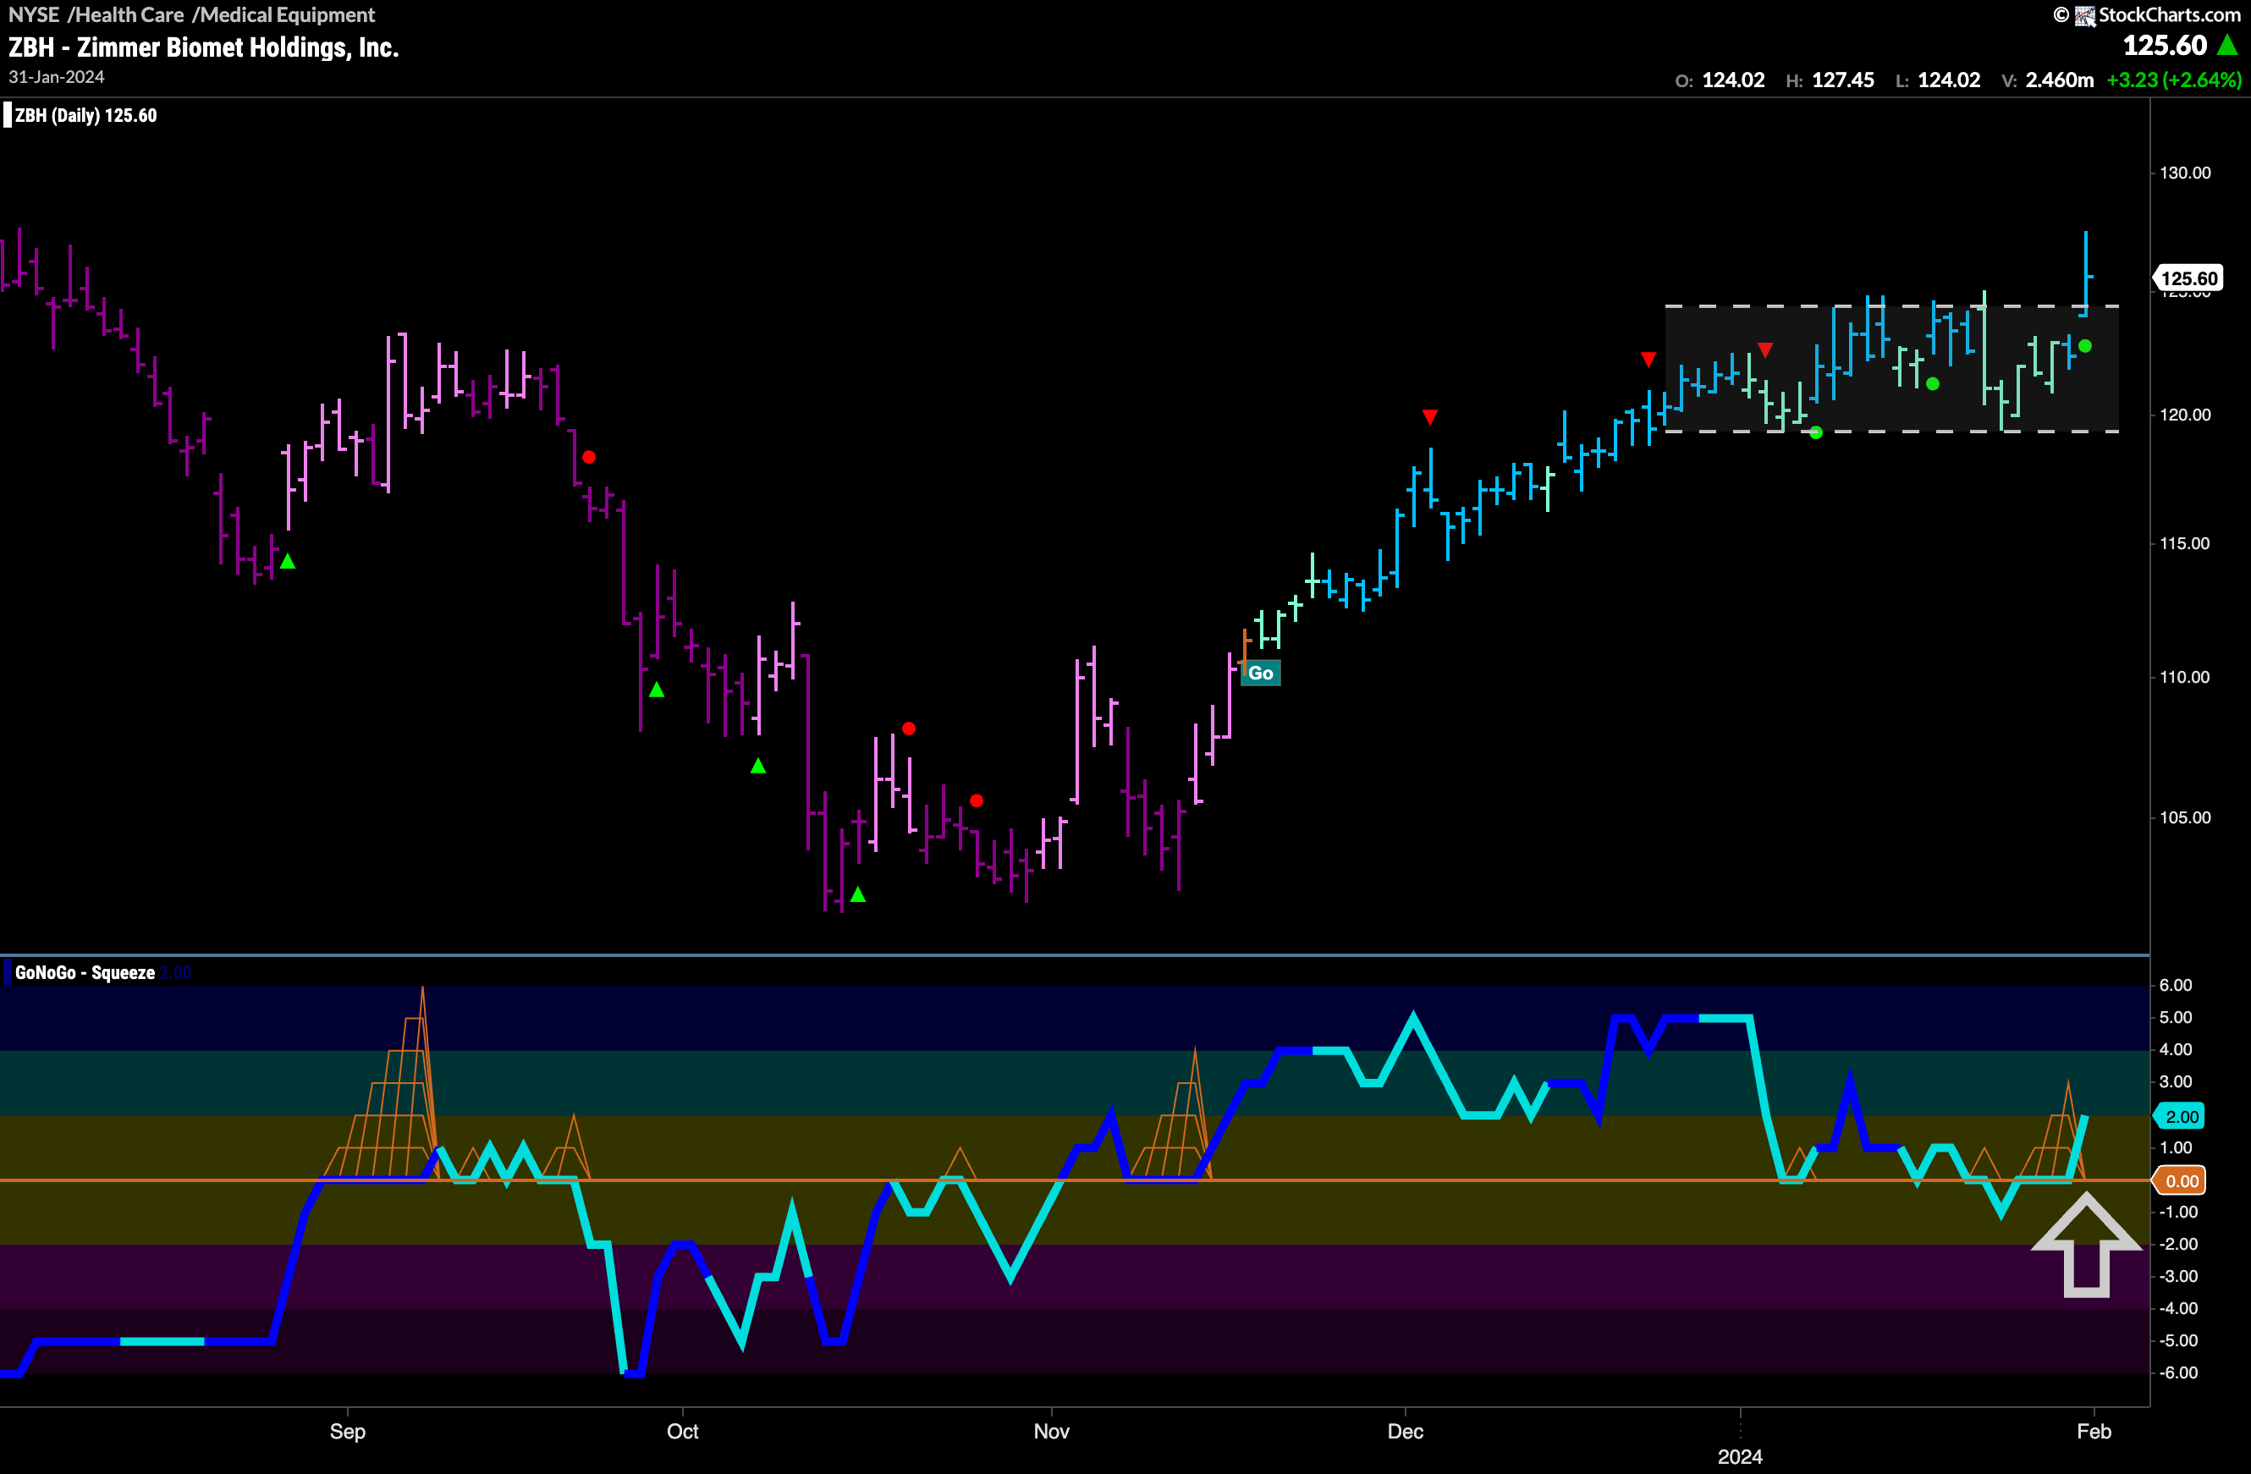This screenshot has height=1474, width=2251.
Task: Click the 110.00 price axis label
Action: click(x=2186, y=677)
